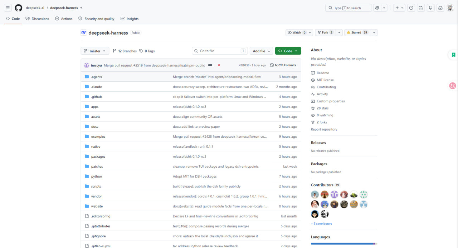
Task: Expand commit message ellipsis button
Action: click(210, 65)
